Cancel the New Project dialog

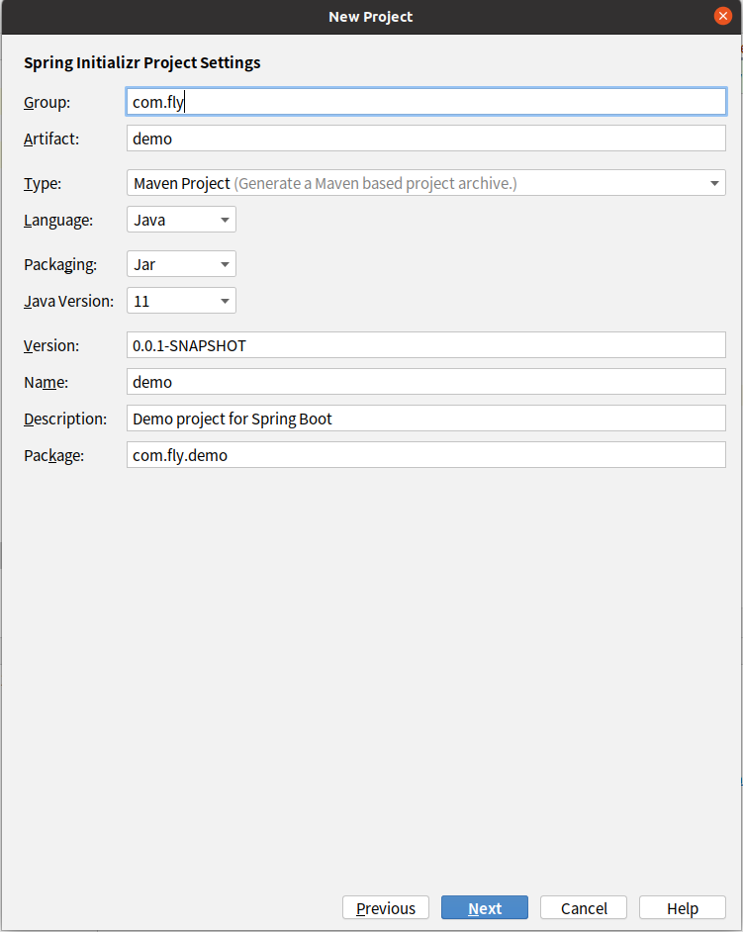pos(584,907)
